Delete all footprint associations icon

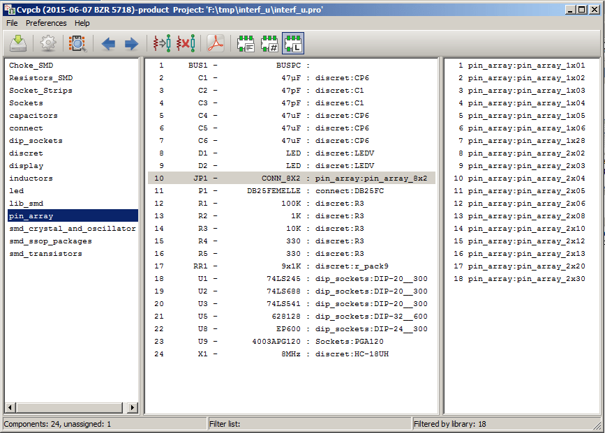click(186, 44)
